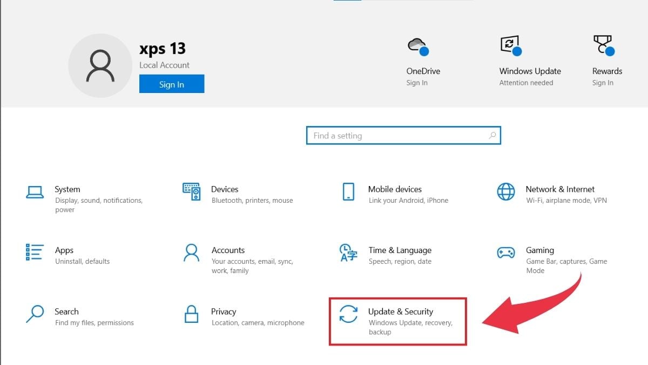648x365 pixels.
Task: Open the Time & Language icon
Action: tap(348, 253)
